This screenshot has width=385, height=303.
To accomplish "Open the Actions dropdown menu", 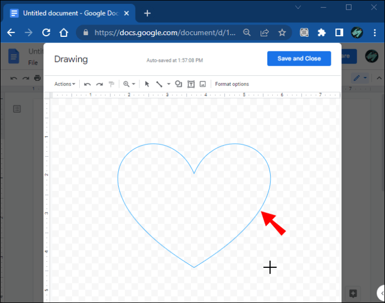I will (65, 84).
